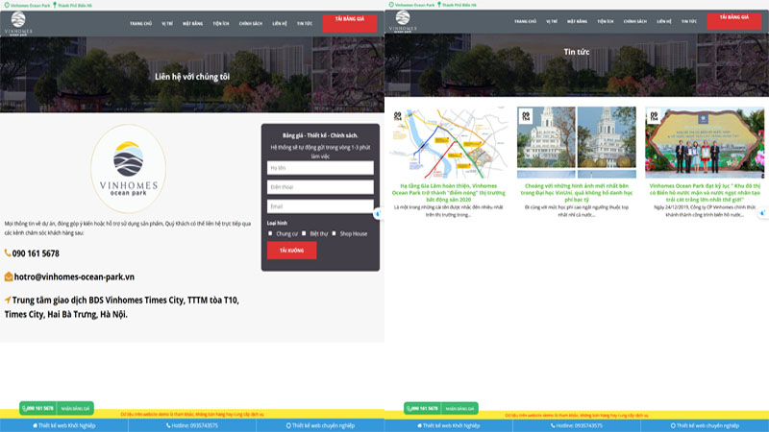The height and width of the screenshot is (432, 769).
Task: Click the phone icon beside 090 161 5678
Action: (x=8, y=253)
